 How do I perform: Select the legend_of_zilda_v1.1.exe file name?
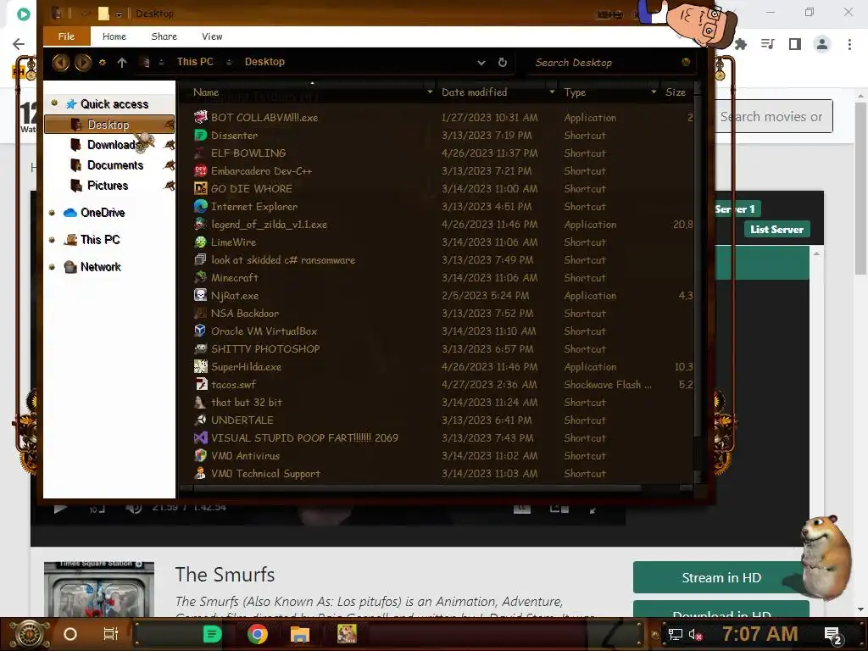coord(269,224)
